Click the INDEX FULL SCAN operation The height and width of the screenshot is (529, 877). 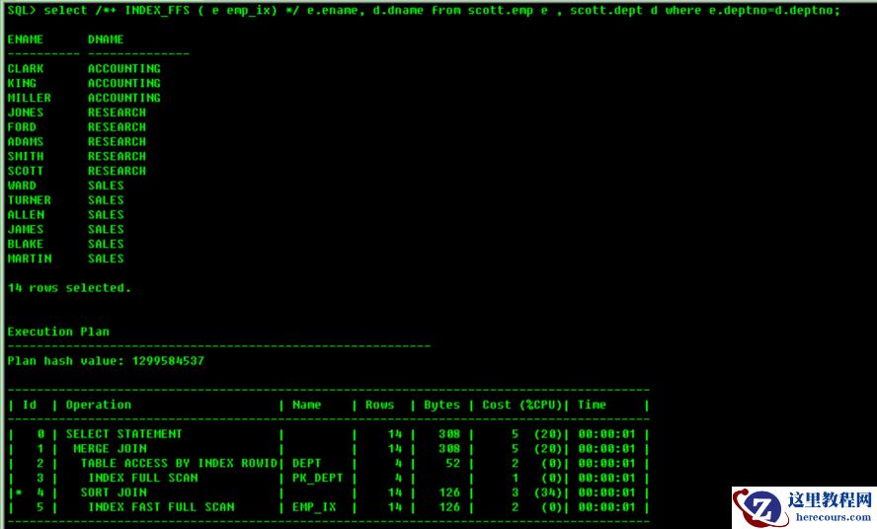point(142,478)
